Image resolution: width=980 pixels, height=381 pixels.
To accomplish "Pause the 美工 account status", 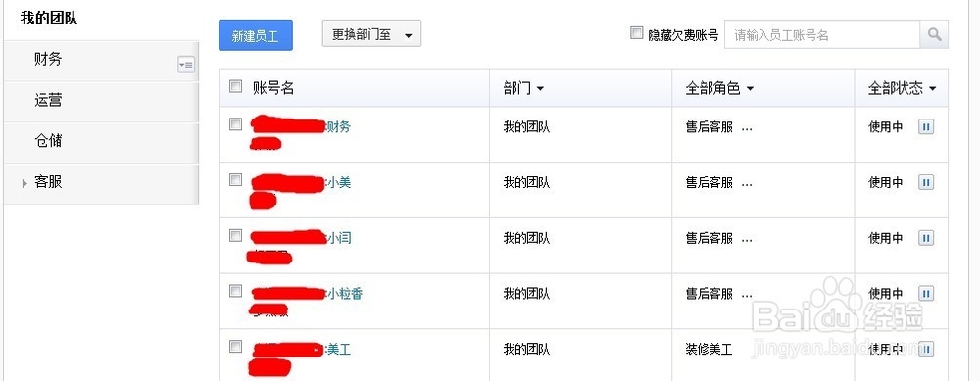I will pos(926,349).
